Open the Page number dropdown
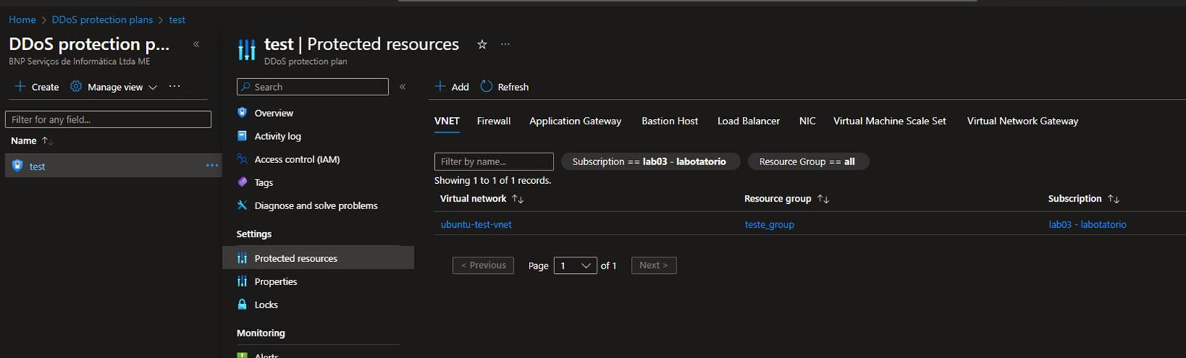 (575, 265)
